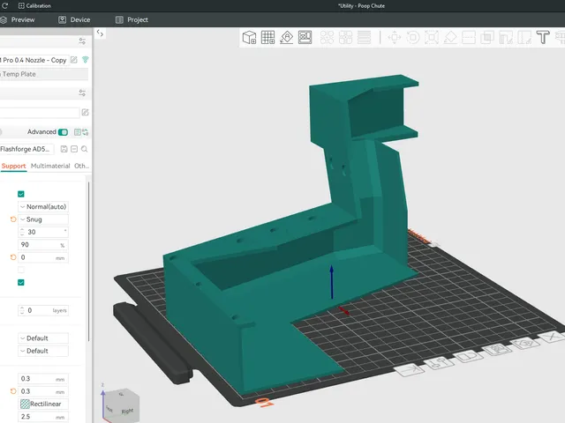Select the Text emboss T tool
The width and height of the screenshot is (565, 423).
click(543, 37)
